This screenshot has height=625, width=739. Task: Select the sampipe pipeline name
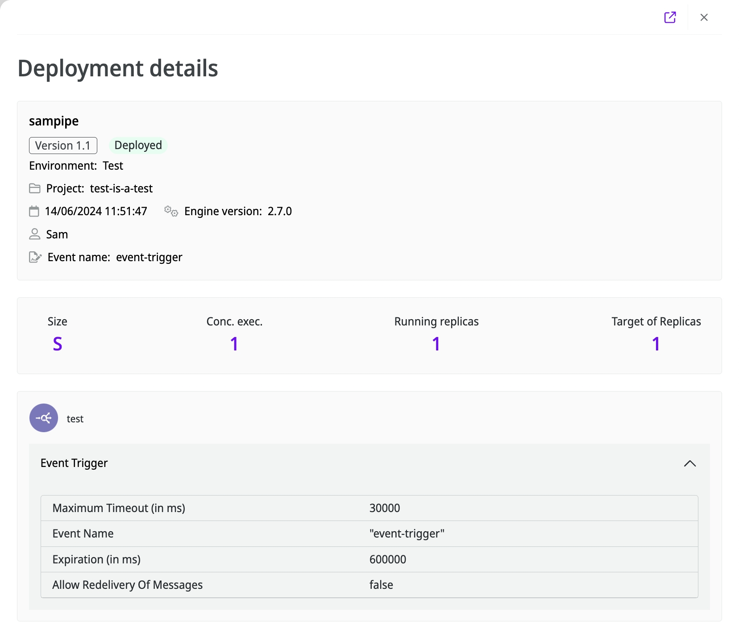tap(54, 121)
